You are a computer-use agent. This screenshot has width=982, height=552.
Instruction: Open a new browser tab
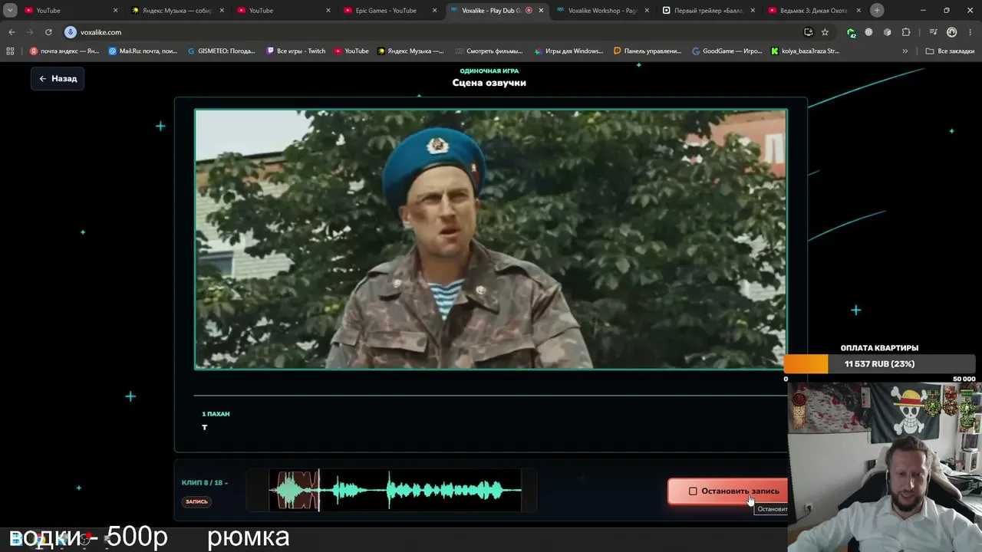click(x=877, y=11)
